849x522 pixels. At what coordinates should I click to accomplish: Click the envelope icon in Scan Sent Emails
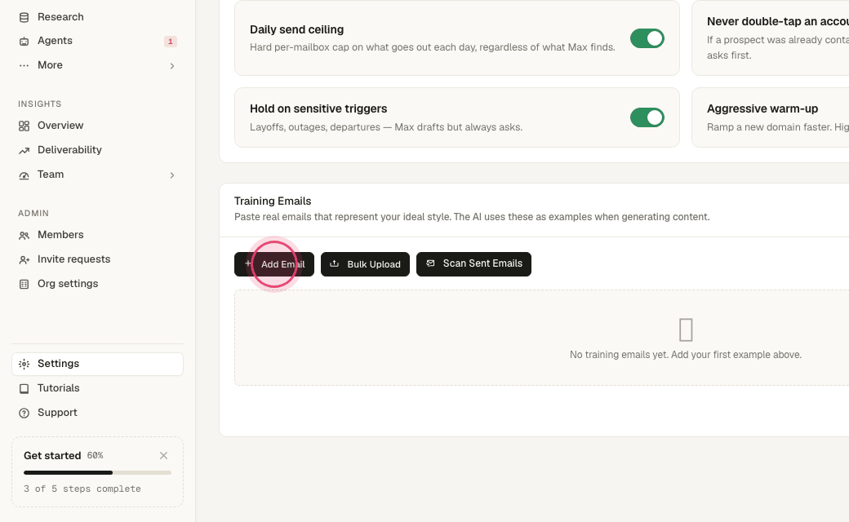click(430, 263)
